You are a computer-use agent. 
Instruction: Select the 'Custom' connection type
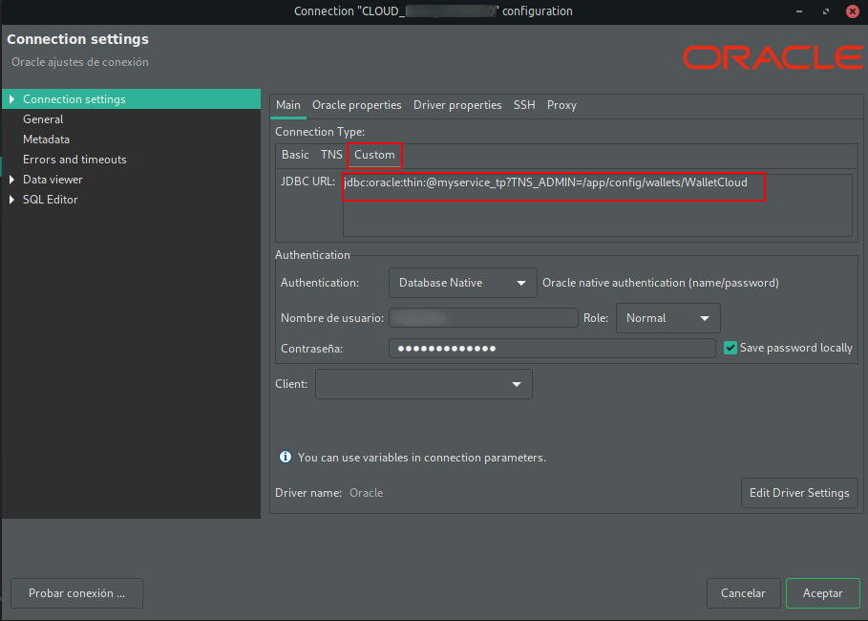(374, 154)
